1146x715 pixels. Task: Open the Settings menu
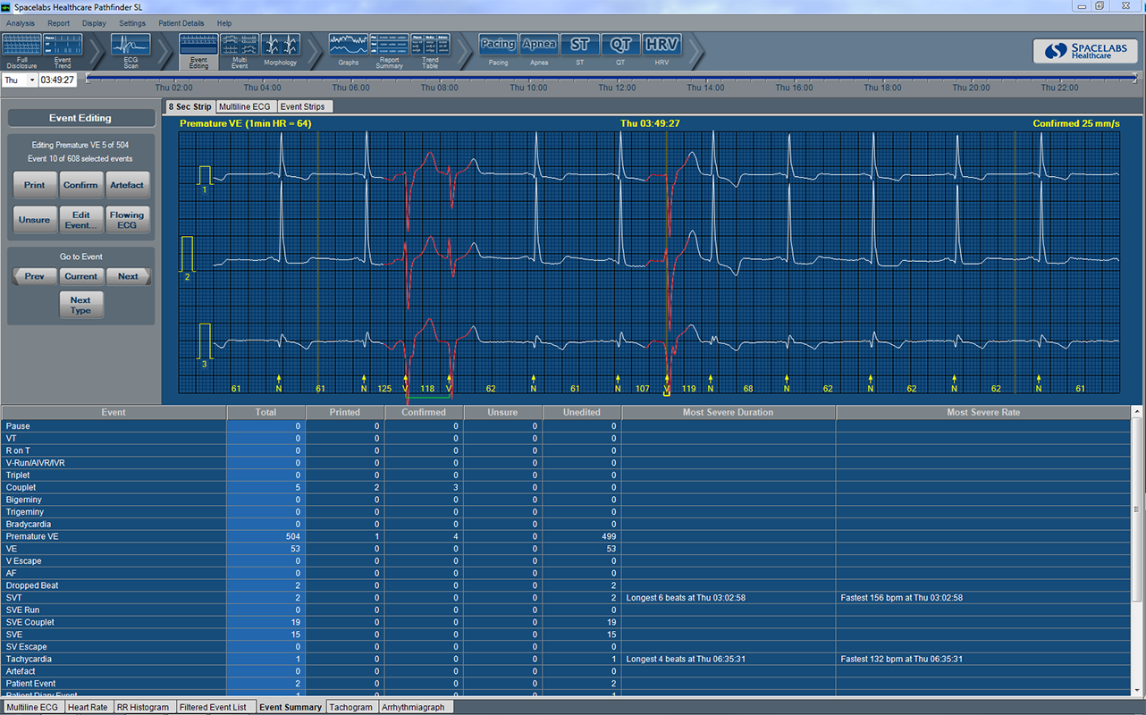[132, 23]
